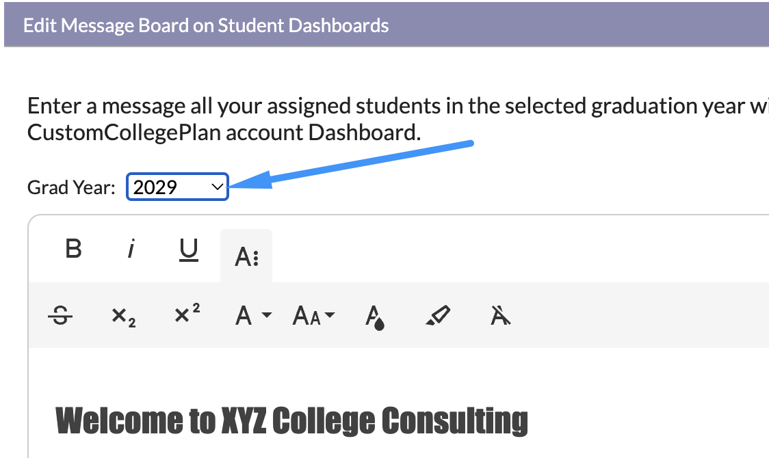The width and height of the screenshot is (769, 458).
Task: Apply italic formatting
Action: (x=130, y=249)
